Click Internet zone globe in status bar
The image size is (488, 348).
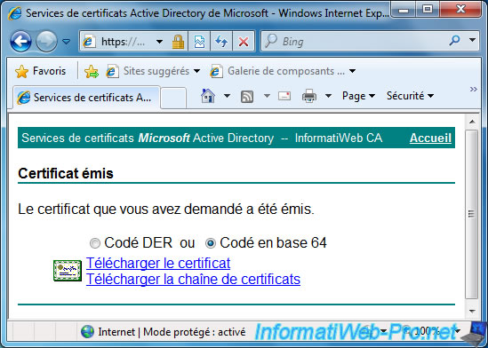tap(87, 331)
